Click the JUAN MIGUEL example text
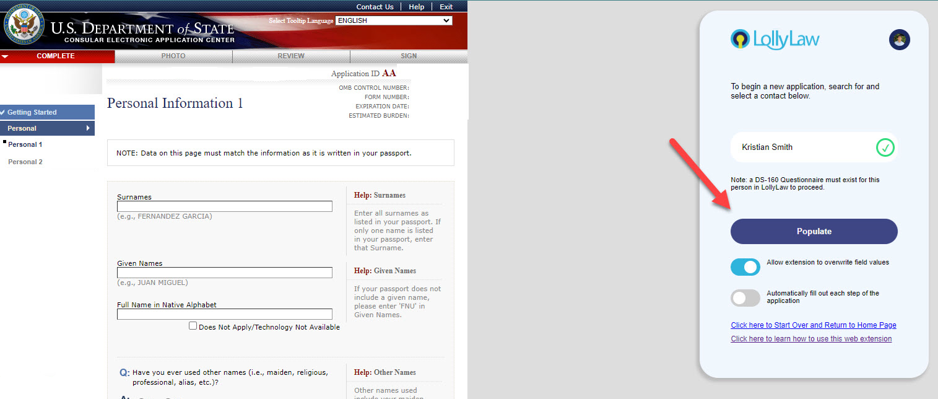The width and height of the screenshot is (938, 399). (x=152, y=283)
